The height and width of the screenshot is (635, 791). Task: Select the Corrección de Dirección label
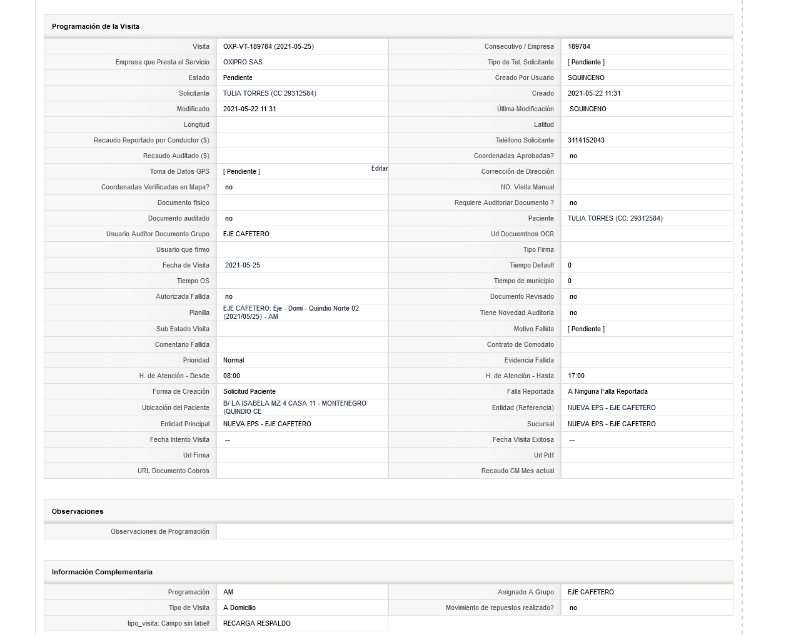click(518, 171)
